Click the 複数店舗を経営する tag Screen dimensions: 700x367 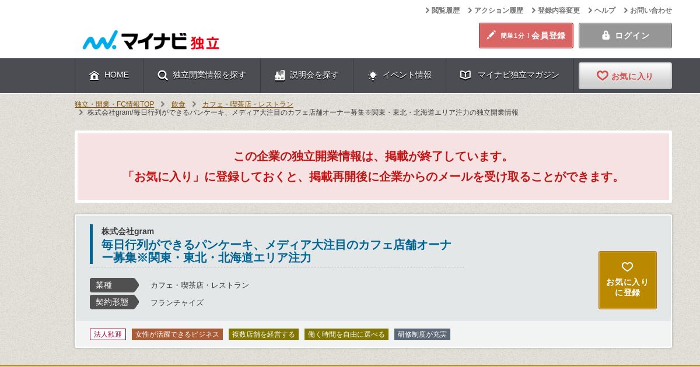264,334
